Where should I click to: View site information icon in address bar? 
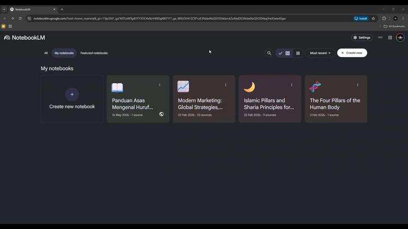pos(29,18)
